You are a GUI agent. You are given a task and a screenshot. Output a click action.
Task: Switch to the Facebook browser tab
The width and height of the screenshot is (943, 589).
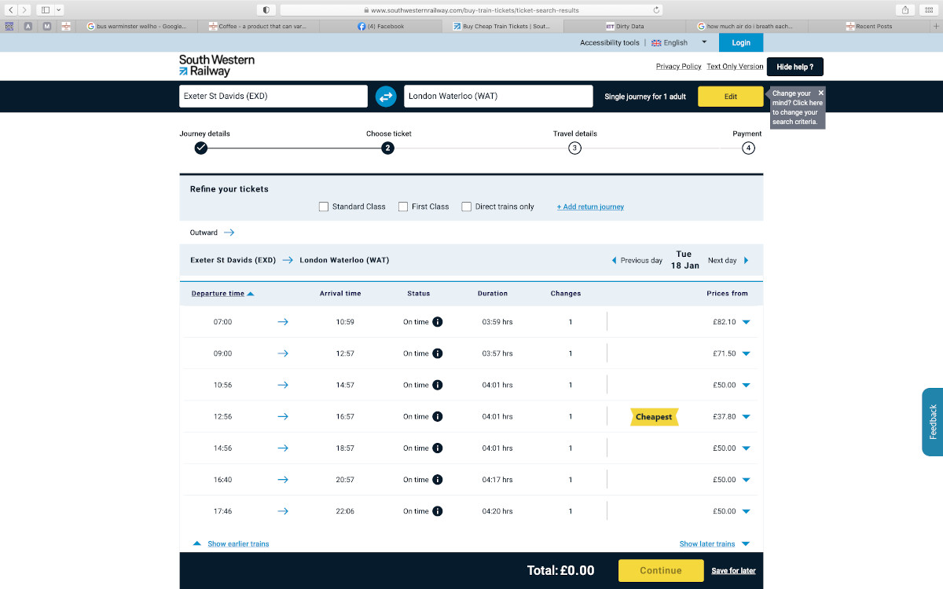[386, 27]
